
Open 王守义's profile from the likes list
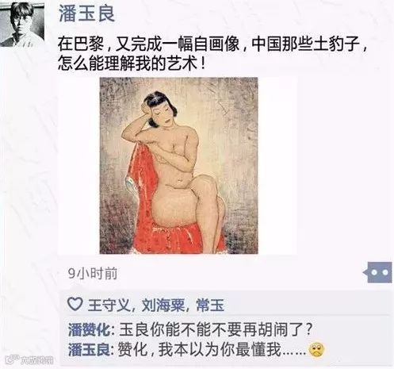[109, 306]
